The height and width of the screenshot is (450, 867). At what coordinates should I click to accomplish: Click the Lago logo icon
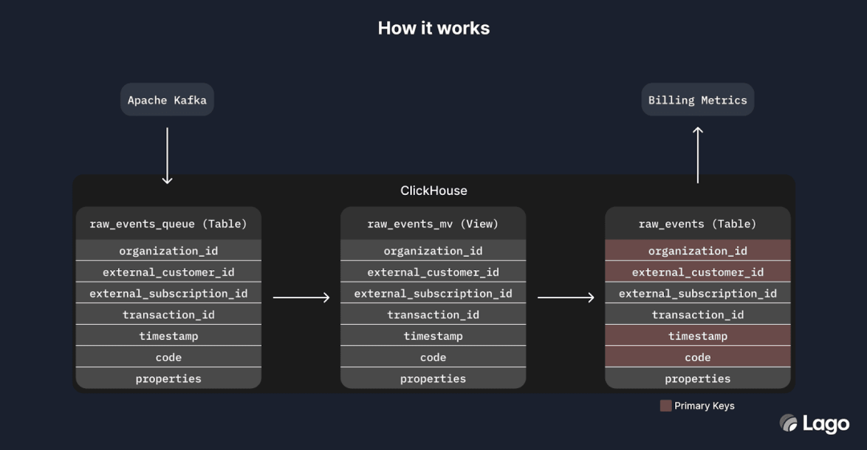click(788, 423)
